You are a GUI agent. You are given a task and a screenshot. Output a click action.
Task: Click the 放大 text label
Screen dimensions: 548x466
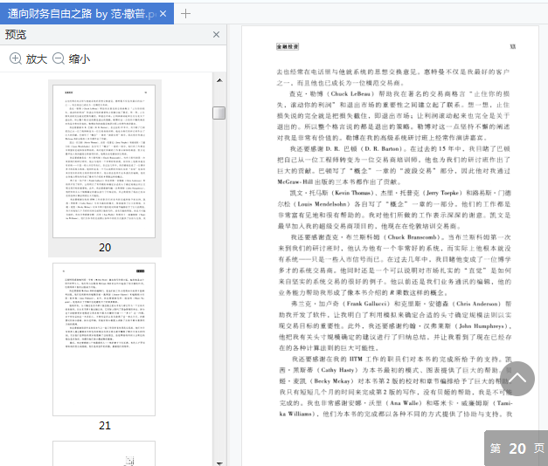37,58
